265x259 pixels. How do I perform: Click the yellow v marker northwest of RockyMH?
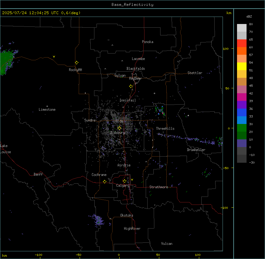[54, 57]
